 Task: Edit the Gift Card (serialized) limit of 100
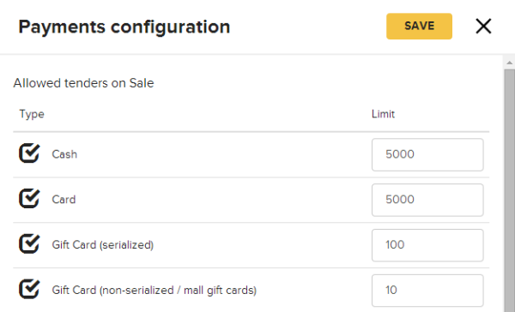(x=427, y=245)
